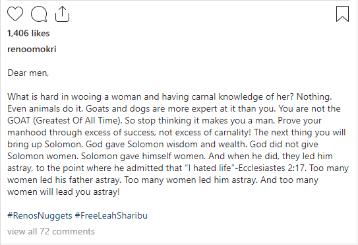Open the #FreeLeahSharibu hashtag
The height and width of the screenshot is (245, 358).
(x=111, y=215)
